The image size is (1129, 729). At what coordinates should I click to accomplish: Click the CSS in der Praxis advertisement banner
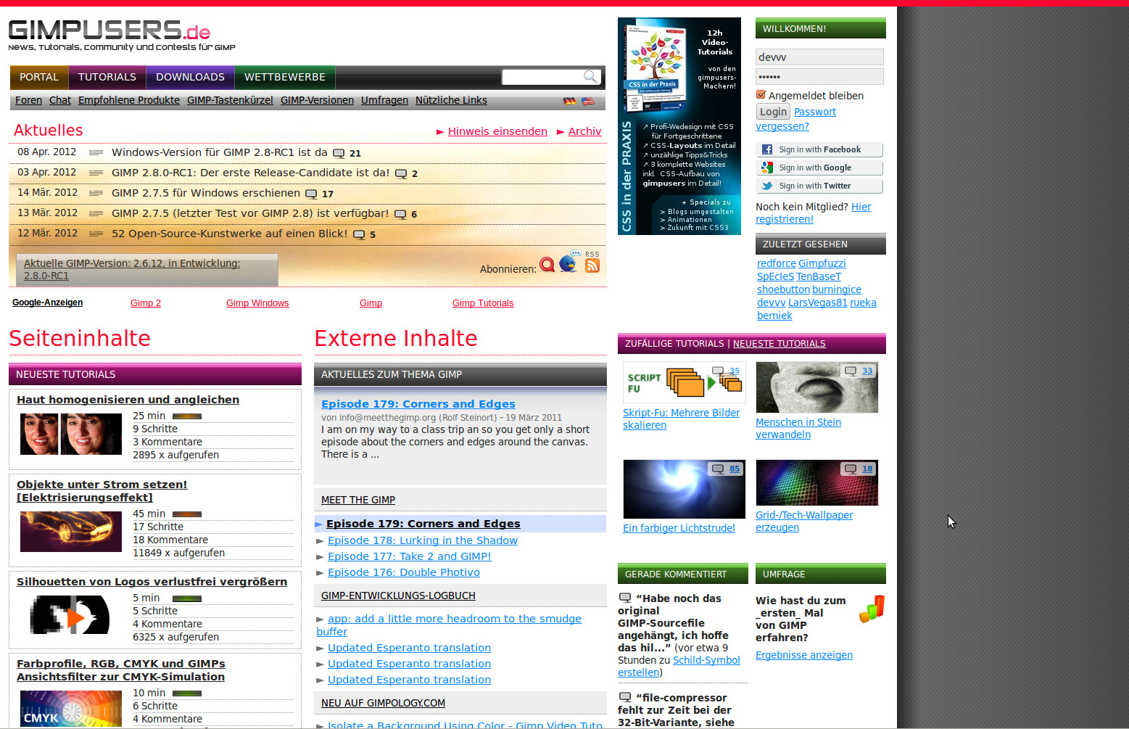click(x=679, y=126)
